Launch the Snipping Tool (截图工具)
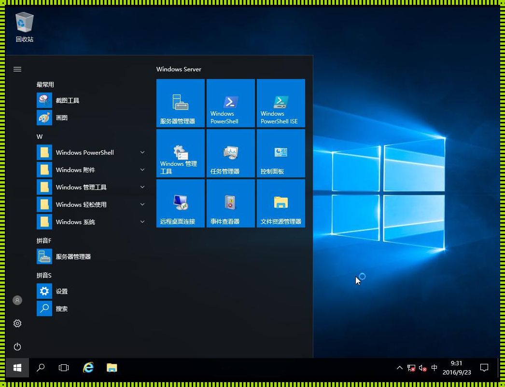The height and width of the screenshot is (387, 505). point(92,100)
